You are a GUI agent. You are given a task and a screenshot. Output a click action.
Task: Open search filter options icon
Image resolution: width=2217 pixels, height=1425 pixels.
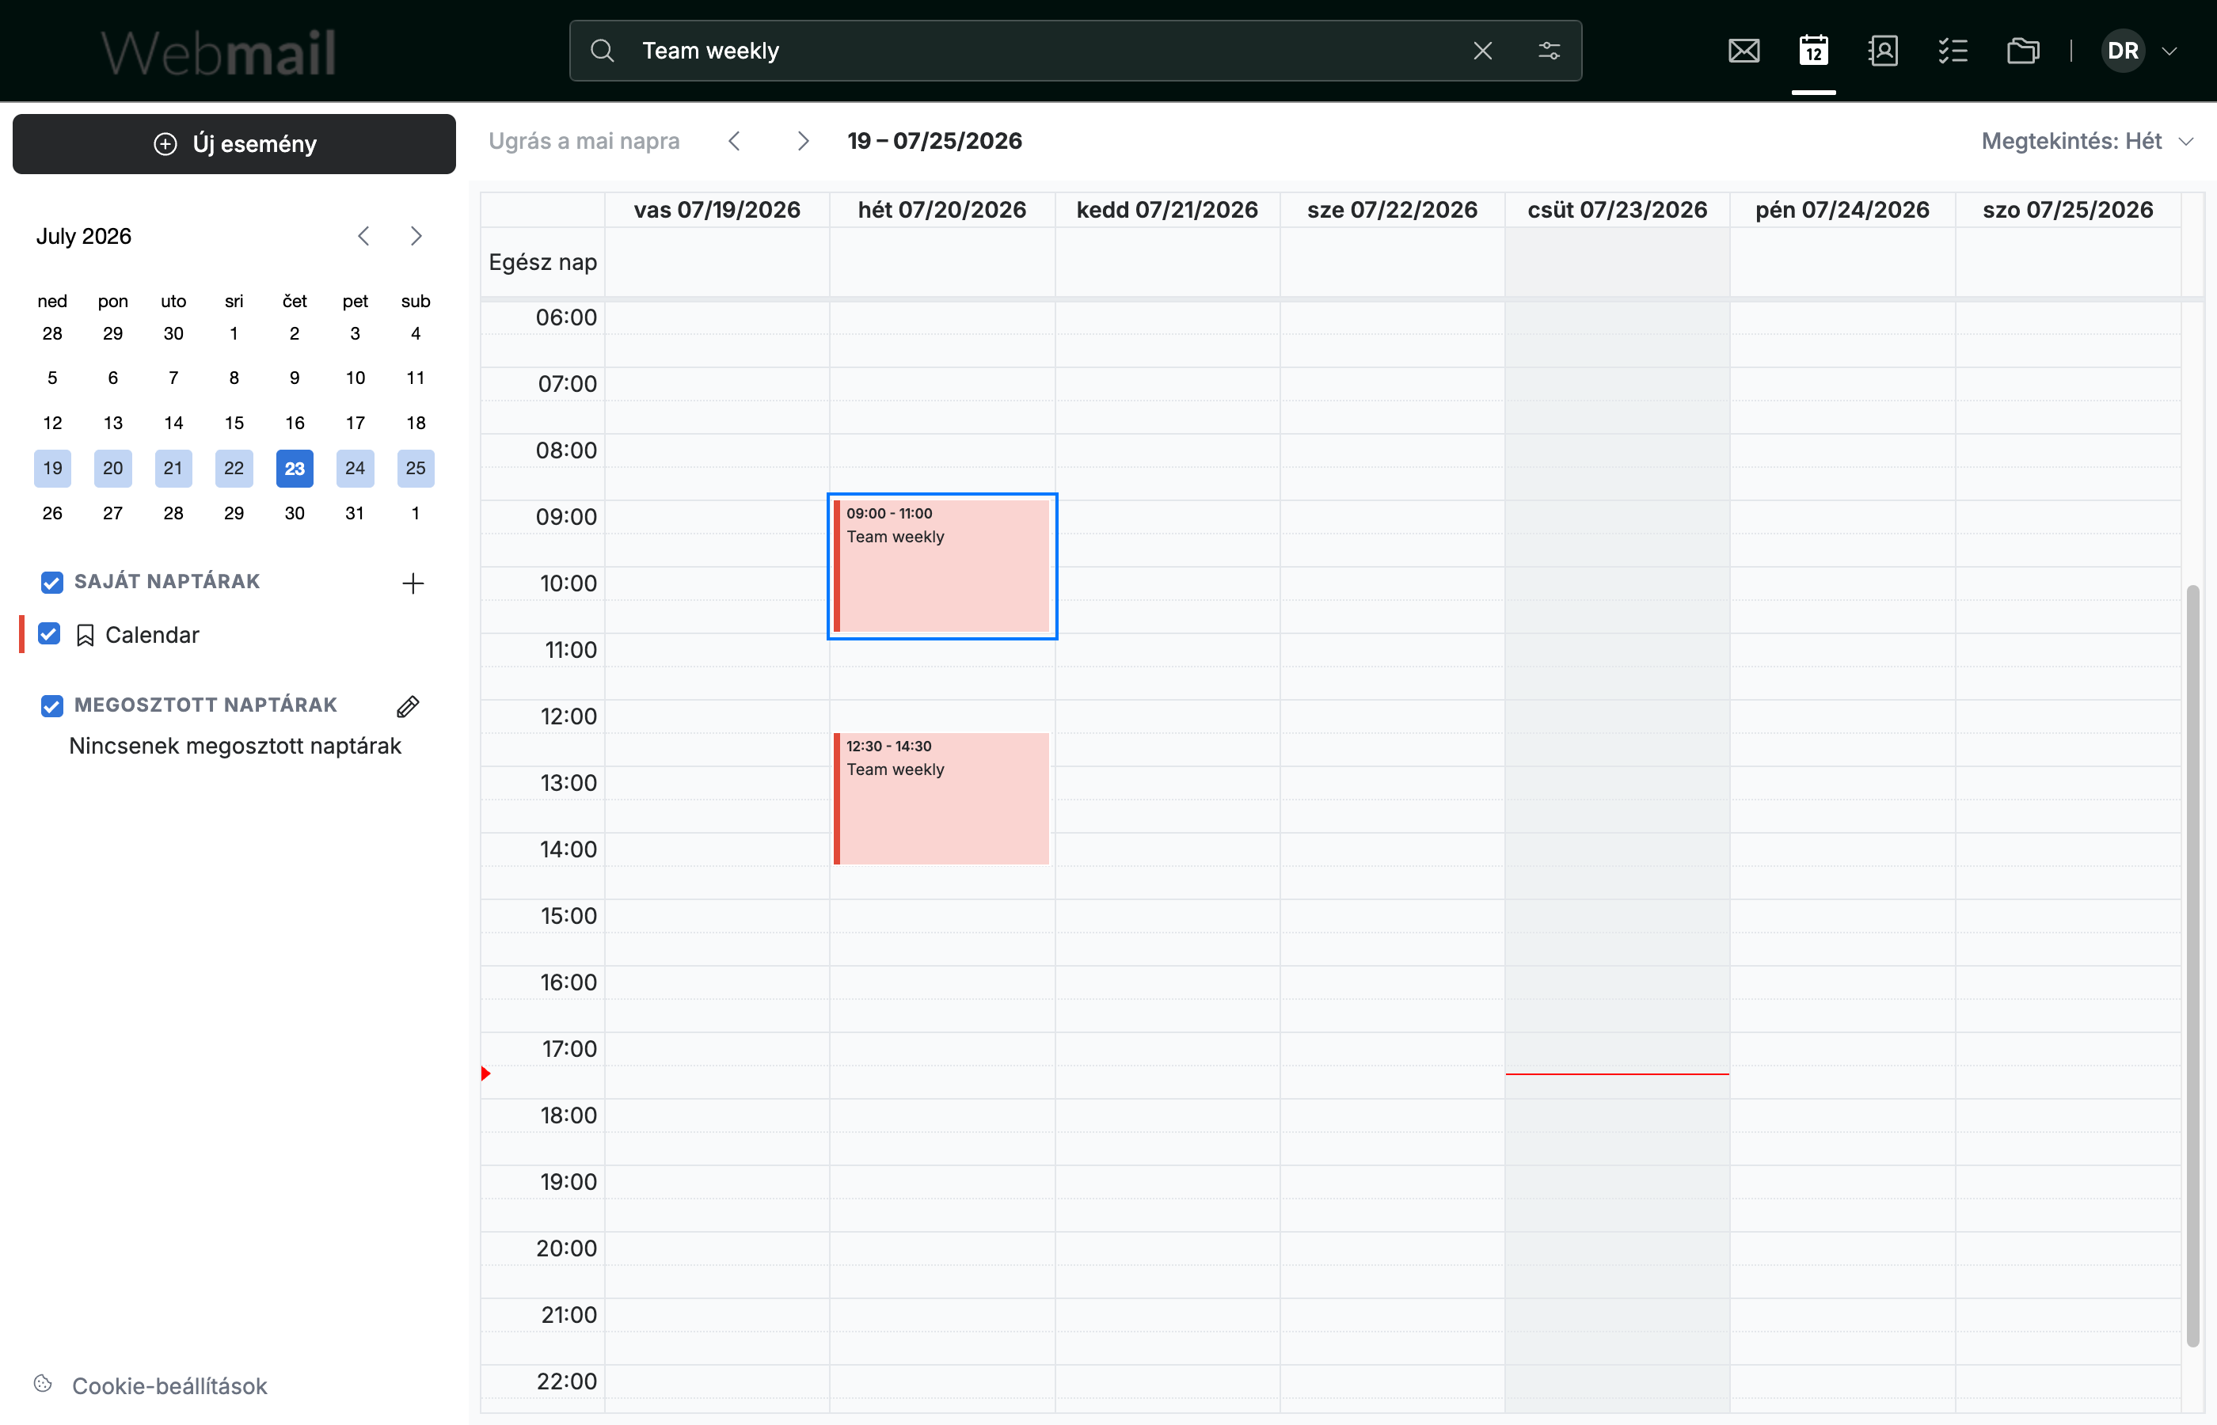pos(1549,51)
